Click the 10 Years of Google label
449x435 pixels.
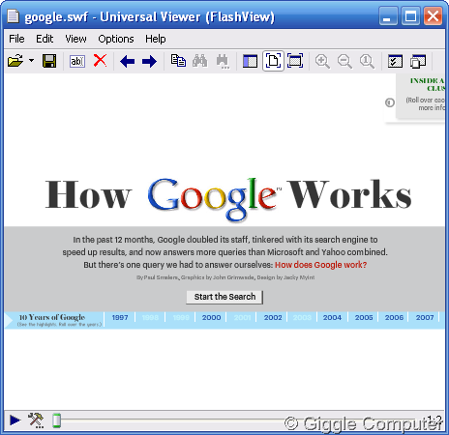tap(52, 317)
